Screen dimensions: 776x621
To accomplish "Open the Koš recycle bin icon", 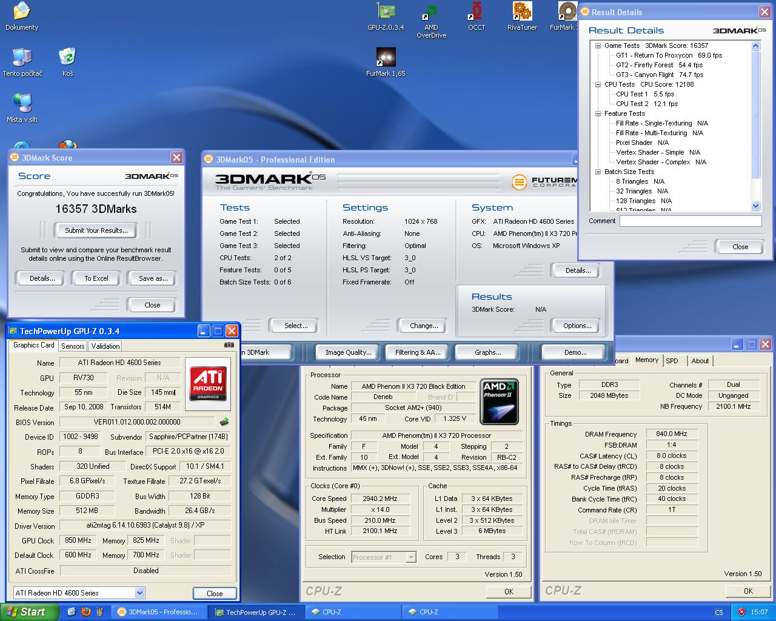I will pyautogui.click(x=67, y=62).
